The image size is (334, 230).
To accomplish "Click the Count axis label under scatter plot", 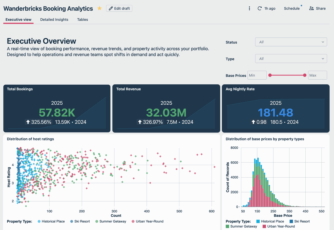I will 116,216.
